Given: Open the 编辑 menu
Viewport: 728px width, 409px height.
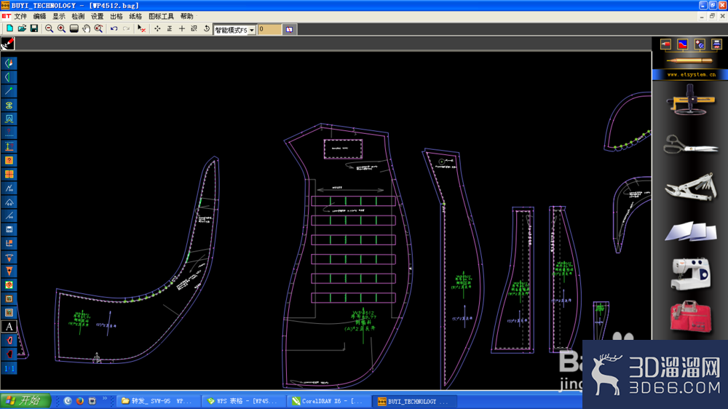Looking at the screenshot, I should point(39,16).
